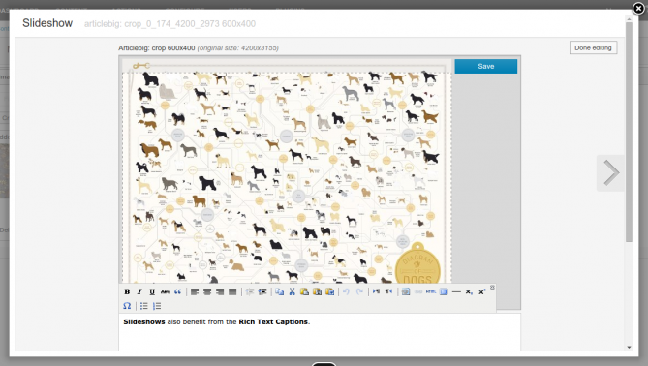648x366 pixels.
Task: Undo last caption edit
Action: (347, 291)
